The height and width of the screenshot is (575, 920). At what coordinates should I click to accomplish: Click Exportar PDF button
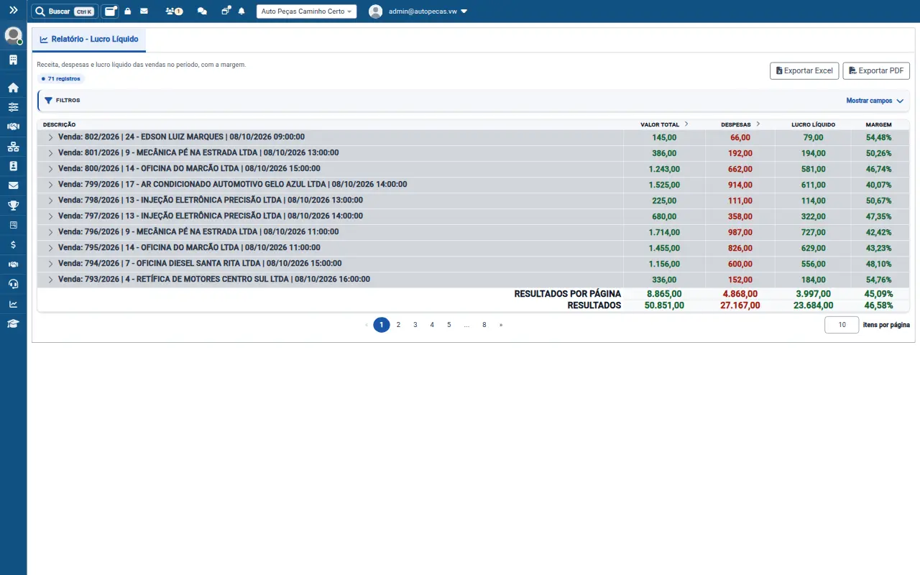point(876,70)
